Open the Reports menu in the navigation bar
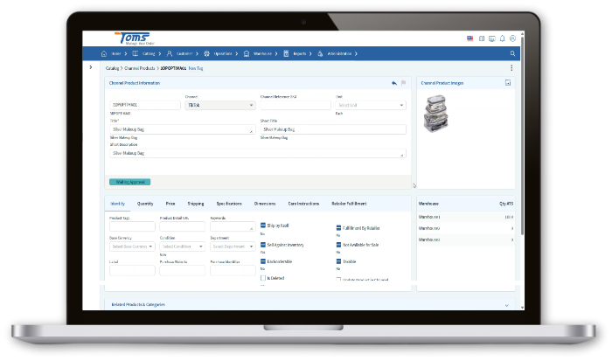 pyautogui.click(x=303, y=53)
